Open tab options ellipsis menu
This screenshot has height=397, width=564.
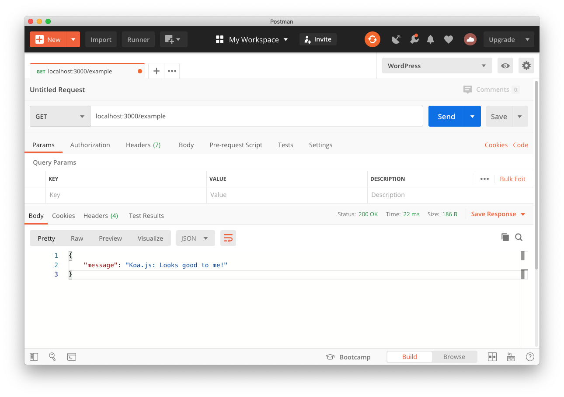point(172,71)
